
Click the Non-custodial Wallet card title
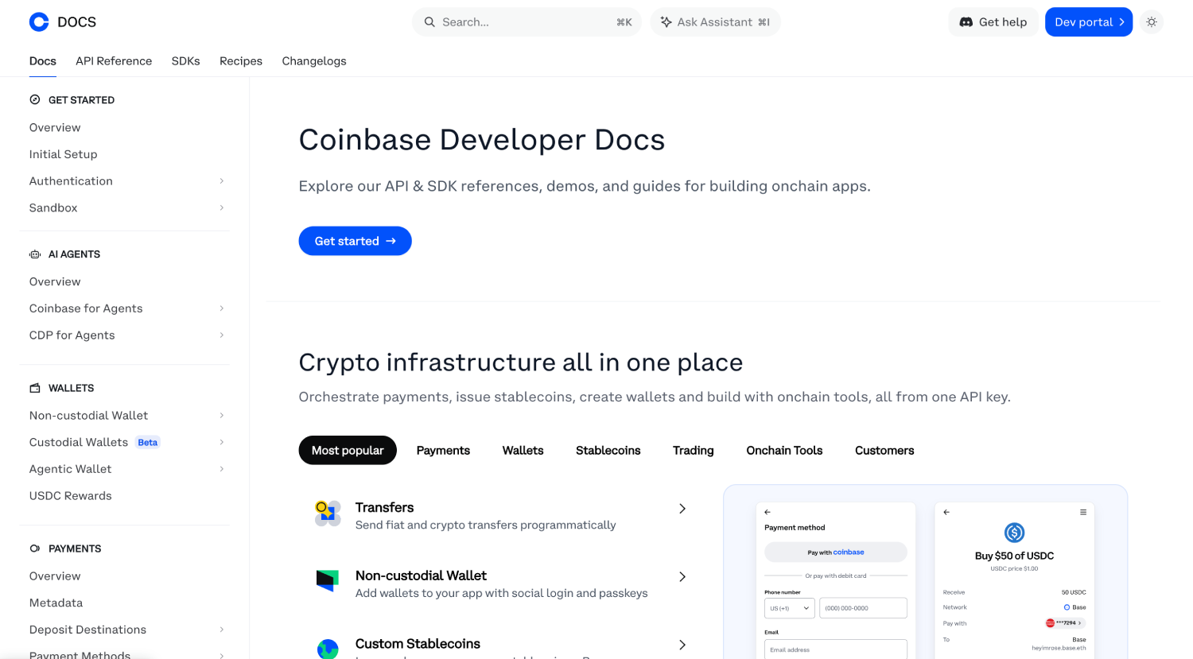tap(421, 576)
